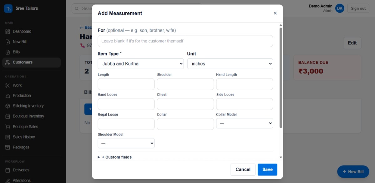375x183 pixels.
Task: Open Work in the sidebar
Action: click(31, 86)
